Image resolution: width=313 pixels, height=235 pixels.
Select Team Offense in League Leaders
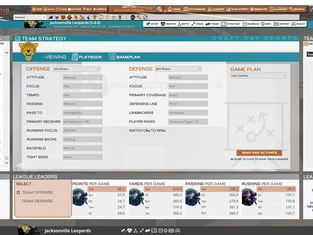pos(37,192)
